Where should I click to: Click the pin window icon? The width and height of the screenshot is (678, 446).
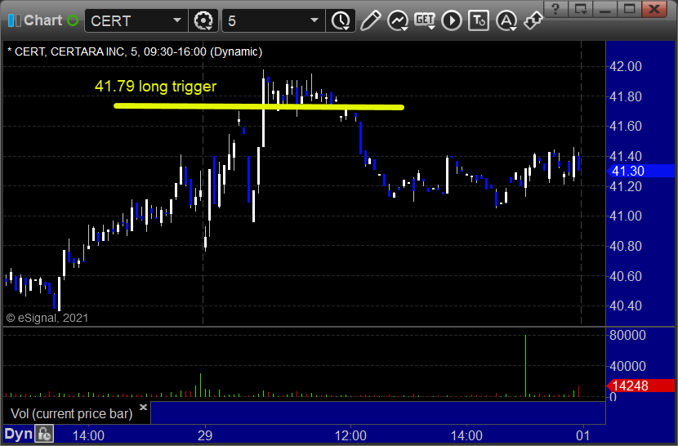(533, 20)
